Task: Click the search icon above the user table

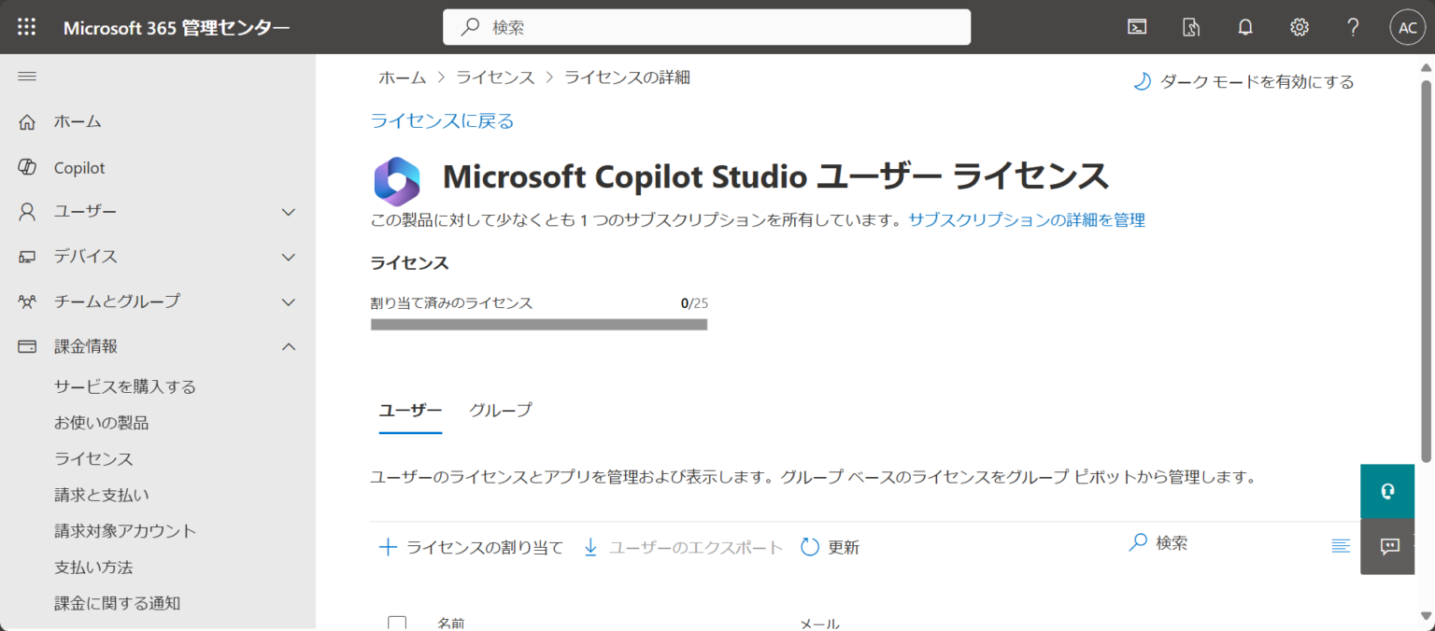Action: 1138,542
